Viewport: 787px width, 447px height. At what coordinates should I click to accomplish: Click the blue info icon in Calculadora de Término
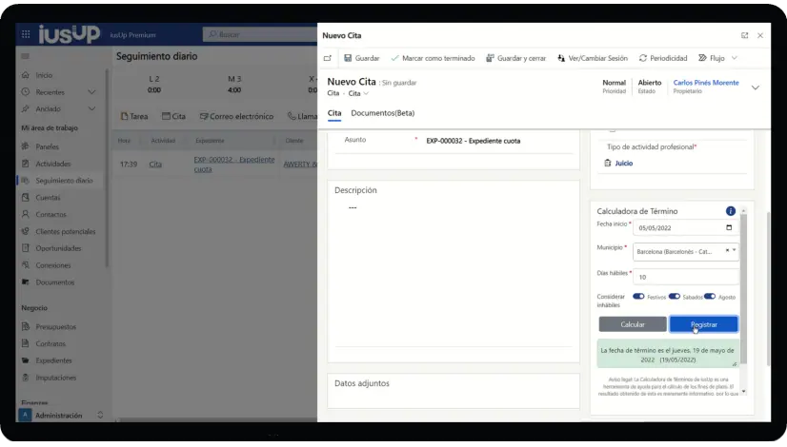(731, 211)
